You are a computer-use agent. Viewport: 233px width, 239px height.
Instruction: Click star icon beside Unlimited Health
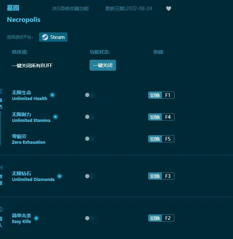[52, 95]
